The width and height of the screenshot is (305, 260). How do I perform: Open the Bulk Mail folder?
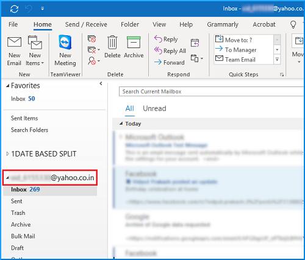(23, 236)
